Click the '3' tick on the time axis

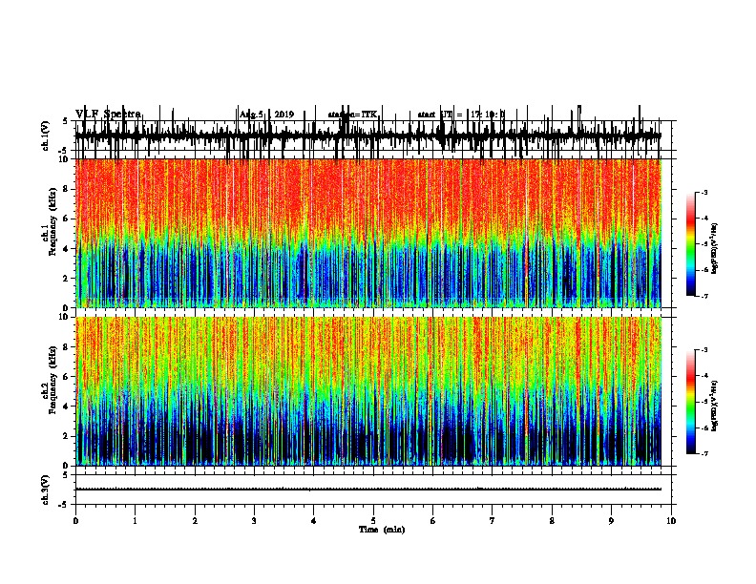click(254, 521)
